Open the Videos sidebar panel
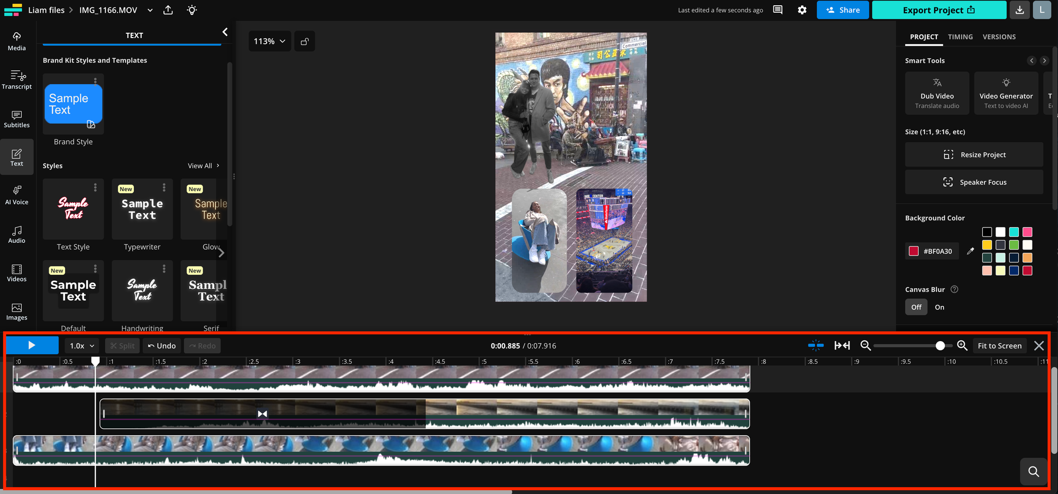Image resolution: width=1058 pixels, height=494 pixels. pyautogui.click(x=16, y=272)
